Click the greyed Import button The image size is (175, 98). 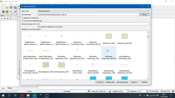click(x=100, y=82)
